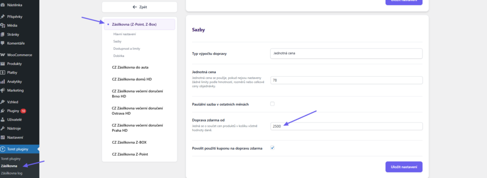Open the Toret pluginy submenu link
Viewport: 487px width, 178px height.
(11, 159)
